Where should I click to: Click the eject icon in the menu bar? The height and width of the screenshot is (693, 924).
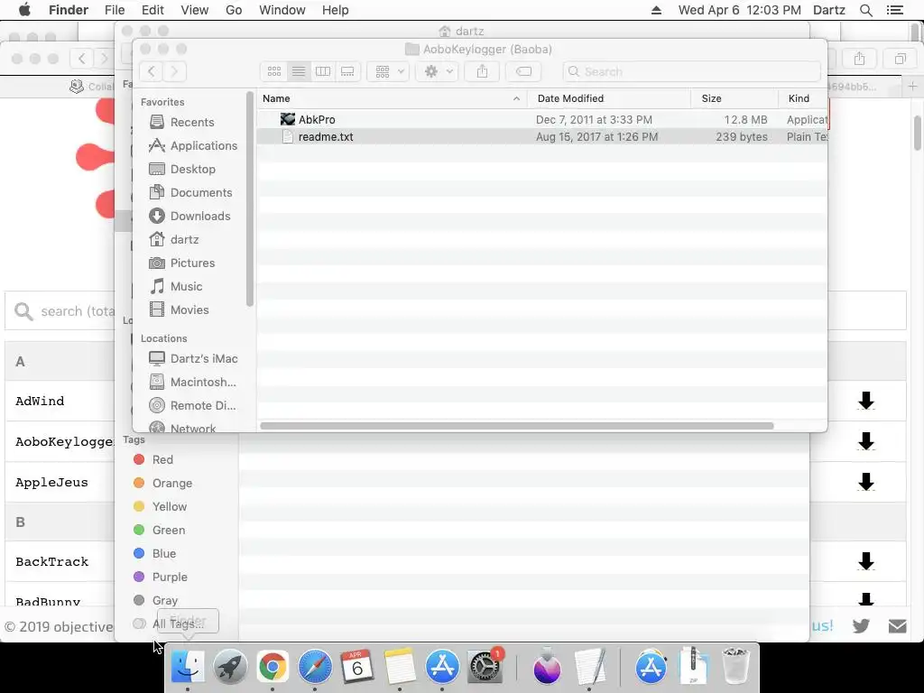656,10
